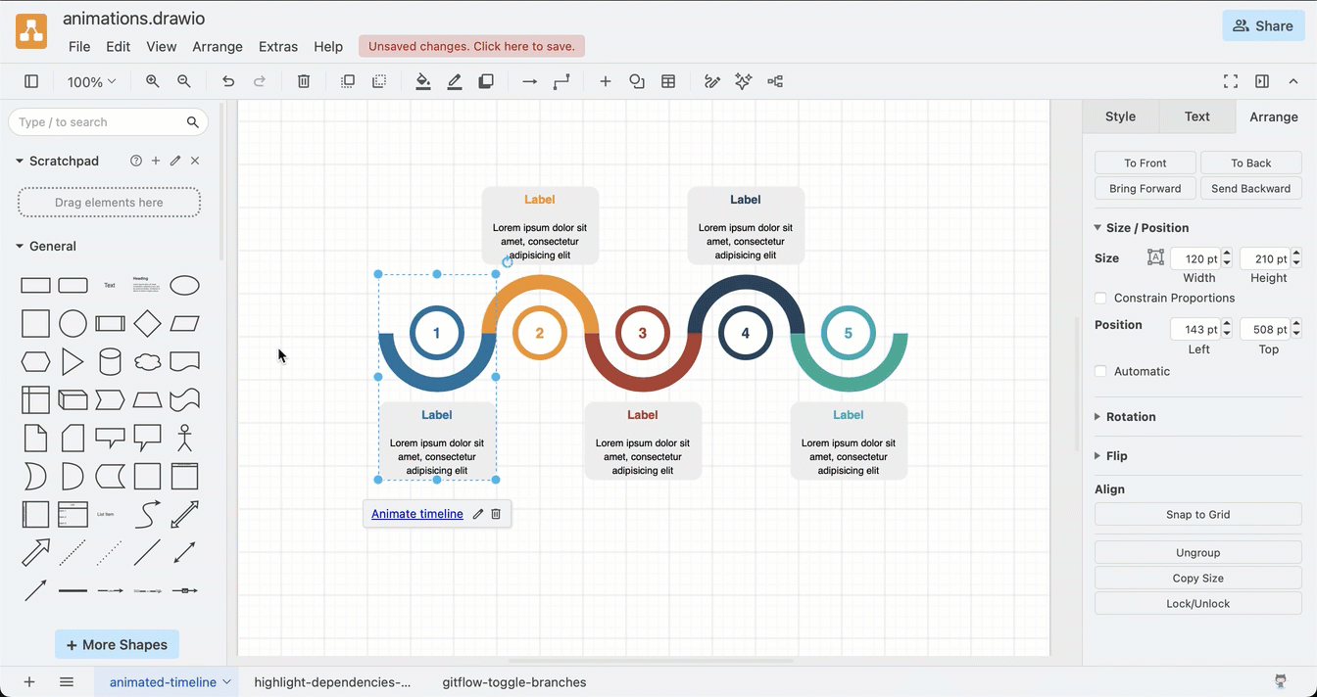1317x697 pixels.
Task: Open the waypoints connector style
Action: (x=561, y=81)
